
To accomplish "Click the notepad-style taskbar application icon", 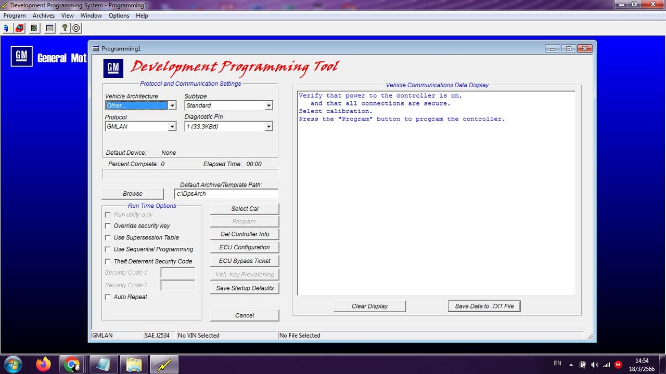I will coord(104,365).
